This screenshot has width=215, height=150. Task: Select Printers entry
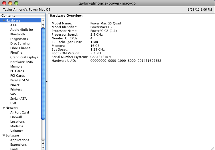[16, 89]
